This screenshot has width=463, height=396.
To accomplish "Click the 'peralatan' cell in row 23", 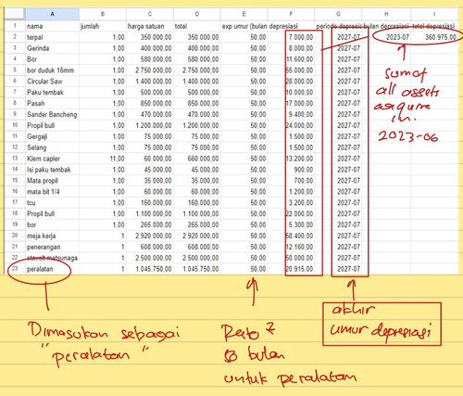I will pyautogui.click(x=52, y=269).
